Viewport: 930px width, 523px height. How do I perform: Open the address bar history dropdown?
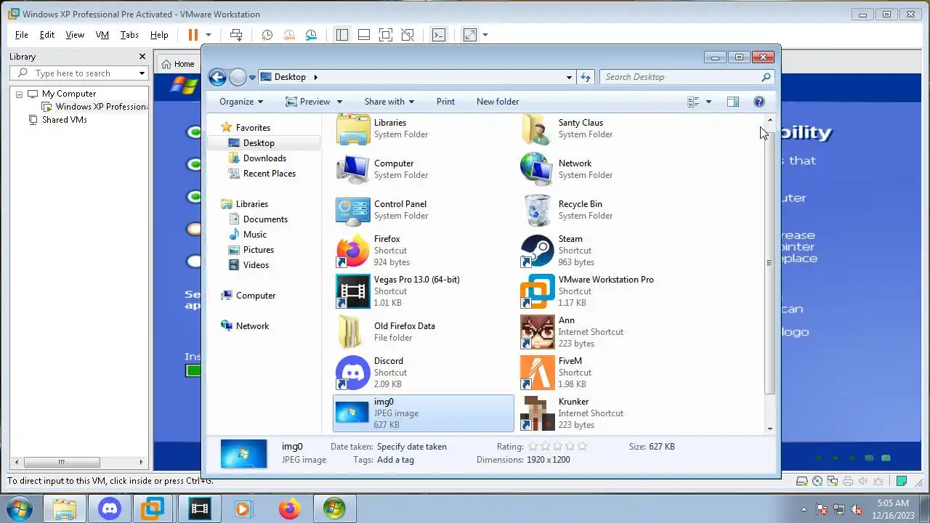pyautogui.click(x=569, y=77)
